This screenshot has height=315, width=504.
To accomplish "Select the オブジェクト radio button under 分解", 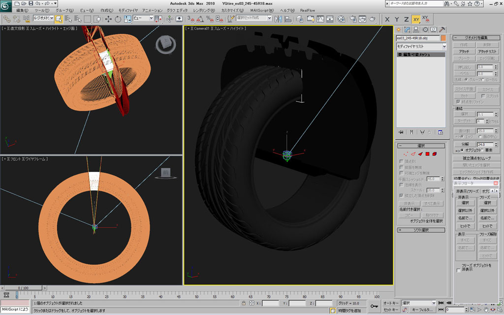I will [463, 150].
